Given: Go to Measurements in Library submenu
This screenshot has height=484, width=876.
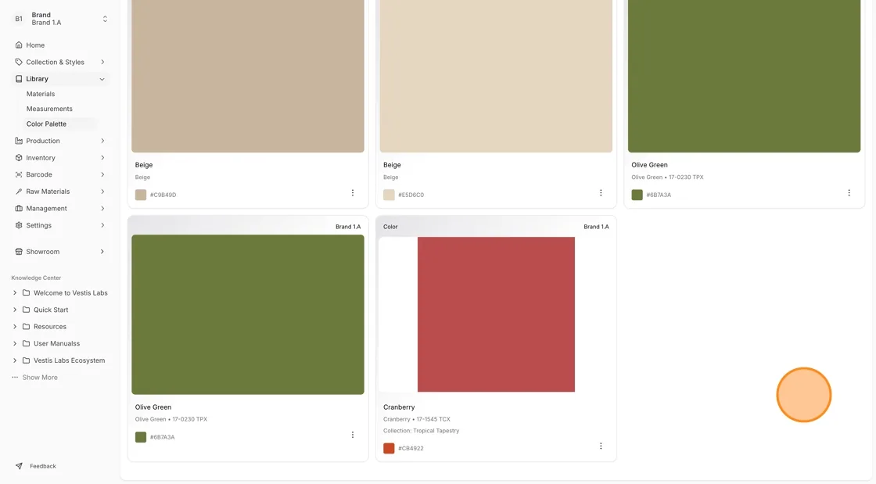Looking at the screenshot, I should 49,109.
